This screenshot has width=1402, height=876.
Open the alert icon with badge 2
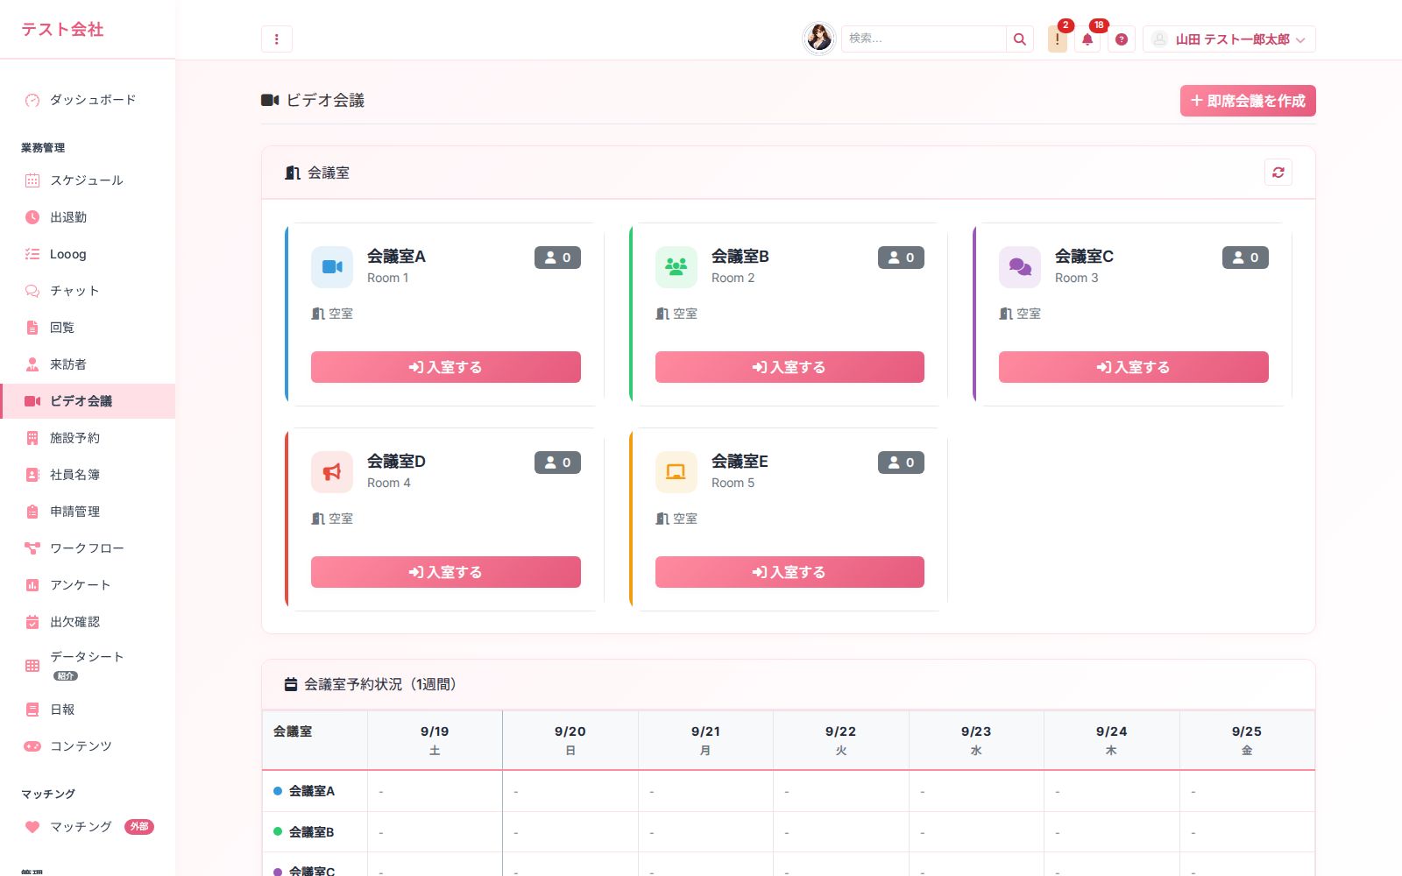(x=1058, y=39)
